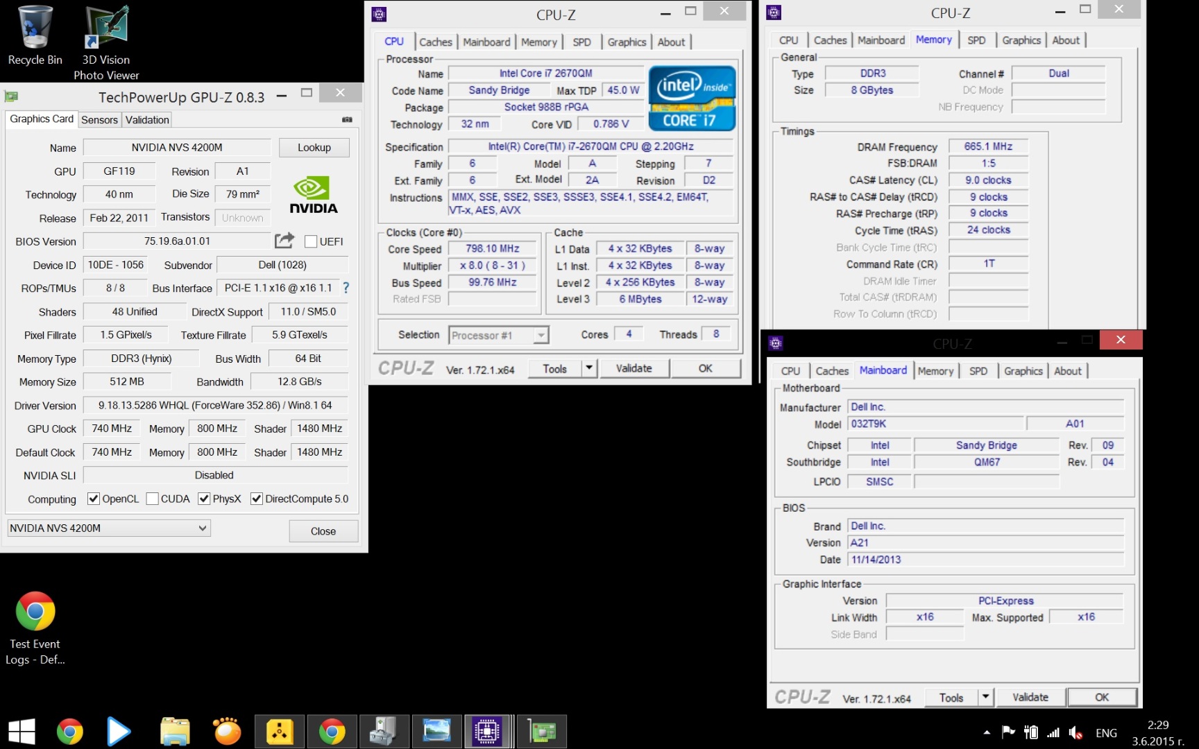The image size is (1199, 749).
Task: Click the BIOS Version field 75.19.6a.01.01
Action: tap(177, 241)
